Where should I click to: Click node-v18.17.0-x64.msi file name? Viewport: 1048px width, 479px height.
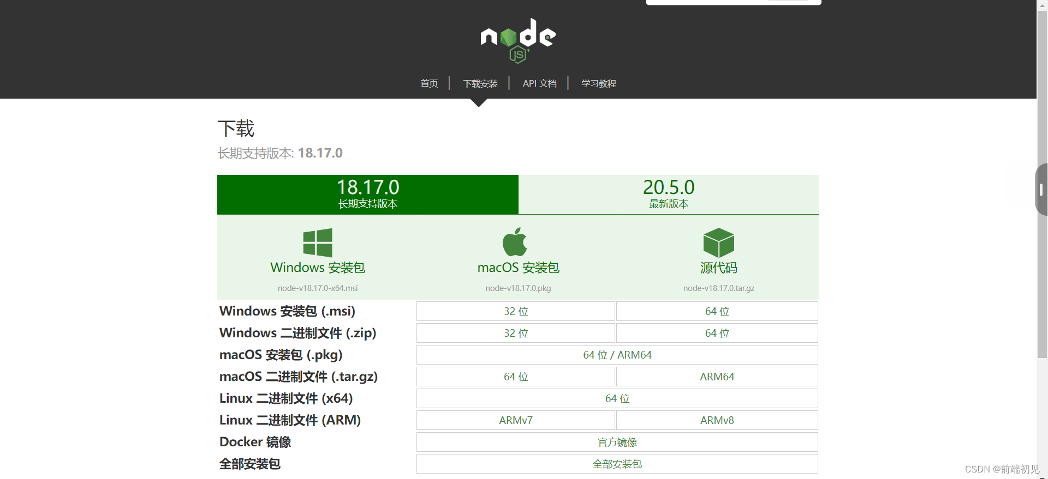pos(318,288)
